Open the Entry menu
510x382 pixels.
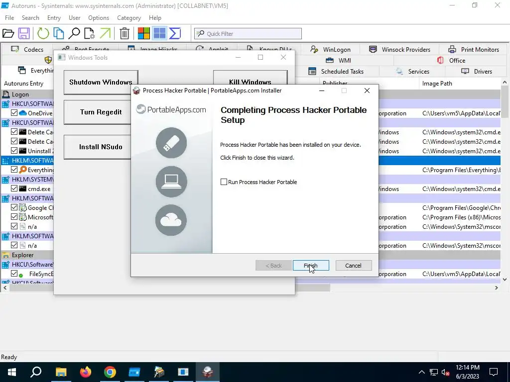(54, 18)
